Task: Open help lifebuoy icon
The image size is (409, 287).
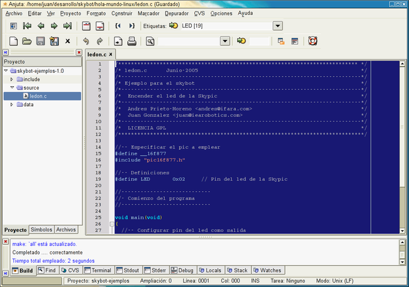Action: click(x=313, y=41)
